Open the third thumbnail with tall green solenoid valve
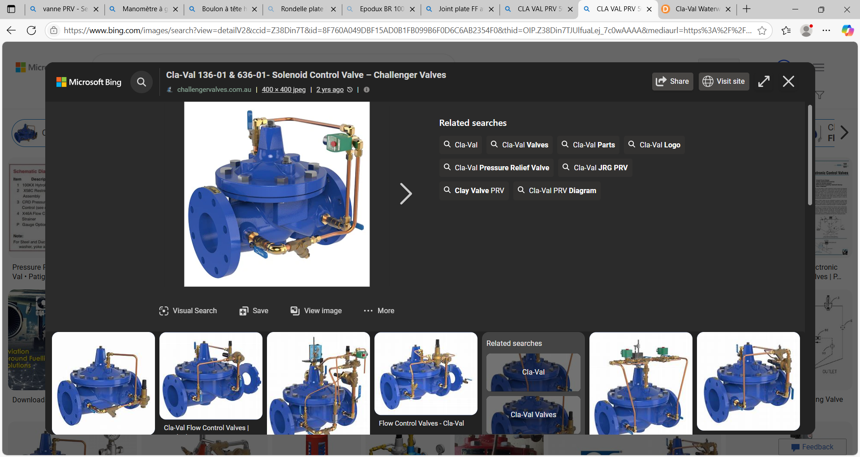The height and width of the screenshot is (457, 860). [x=318, y=383]
